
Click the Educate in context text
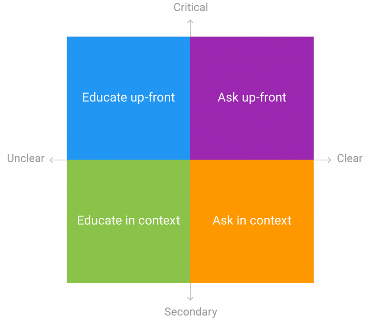tap(129, 220)
